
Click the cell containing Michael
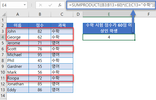[18, 55]
